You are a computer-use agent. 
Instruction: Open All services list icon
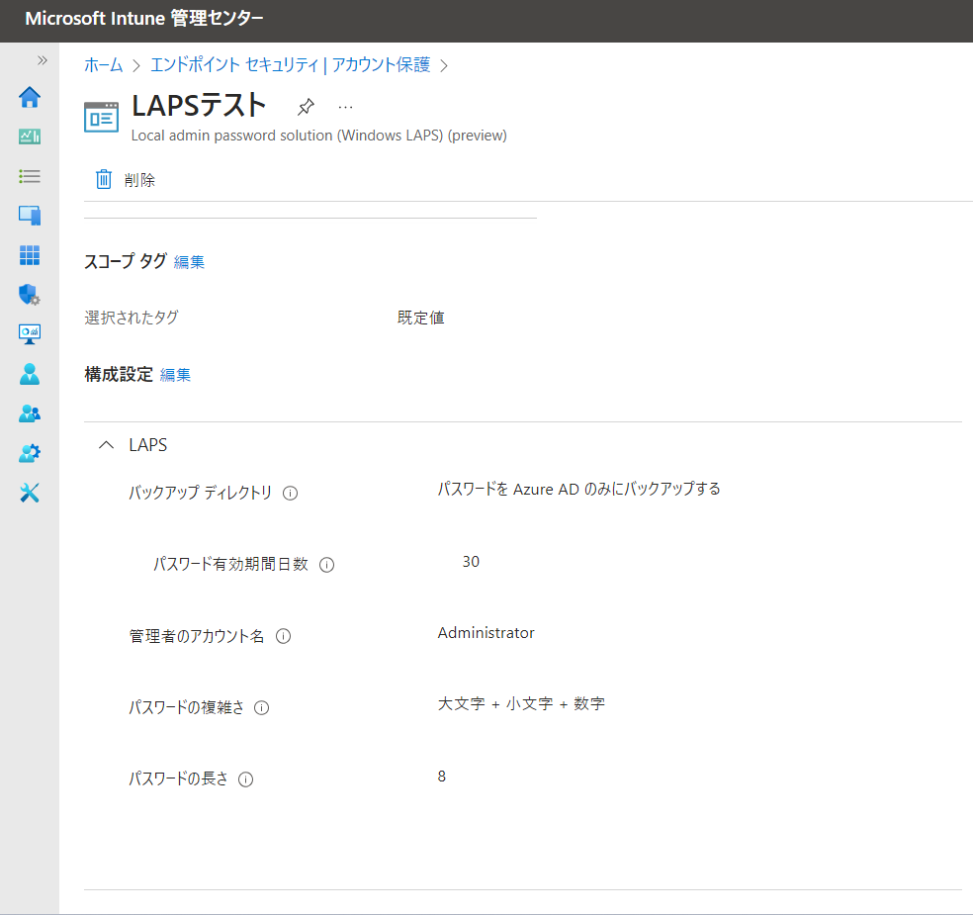(30, 176)
